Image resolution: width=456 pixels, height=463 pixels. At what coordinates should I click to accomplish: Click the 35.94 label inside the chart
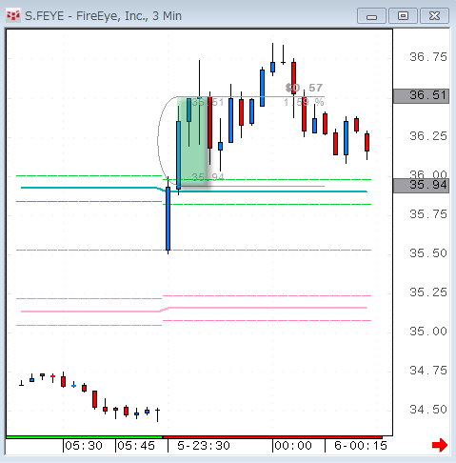pos(208,177)
